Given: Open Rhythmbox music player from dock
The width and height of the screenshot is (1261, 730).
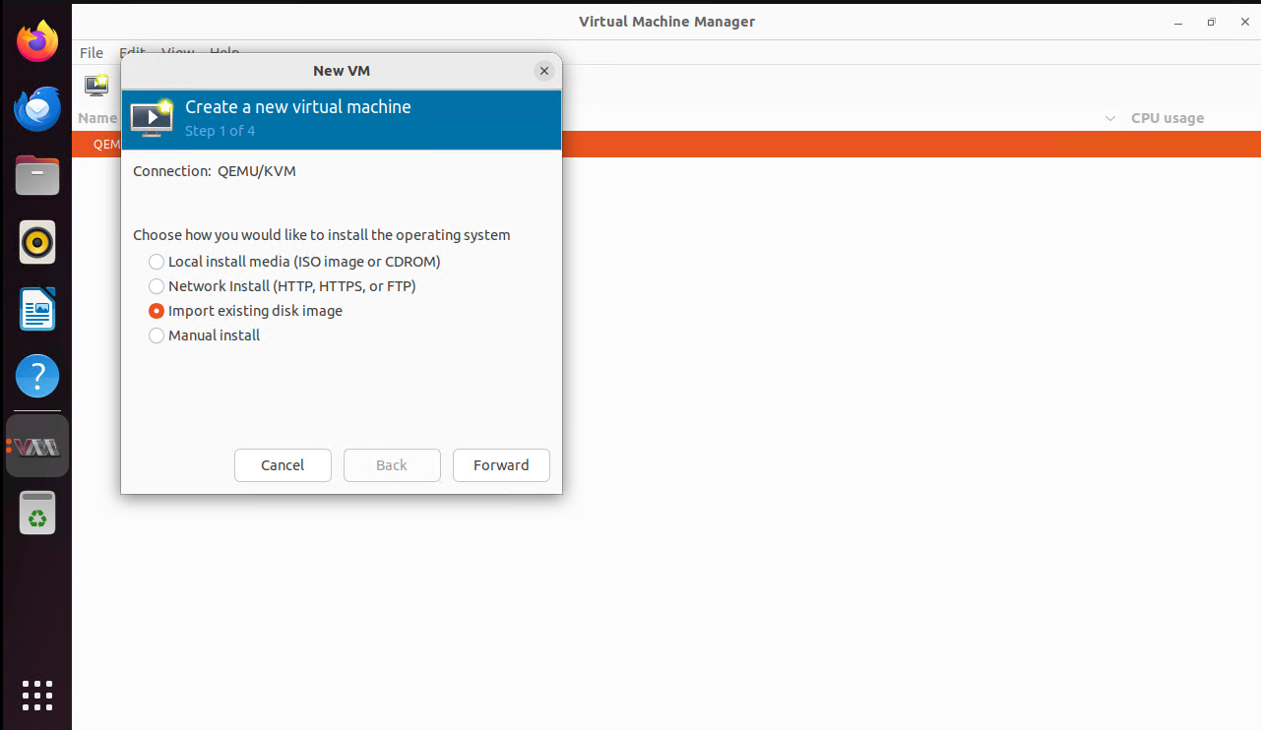Looking at the screenshot, I should click(37, 242).
